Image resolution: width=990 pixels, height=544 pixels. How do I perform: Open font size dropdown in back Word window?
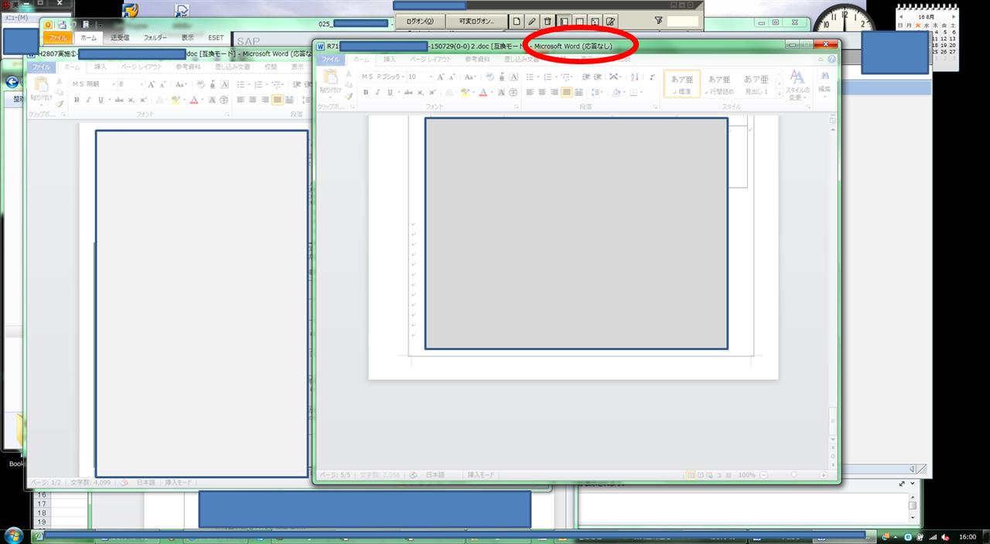[140, 84]
